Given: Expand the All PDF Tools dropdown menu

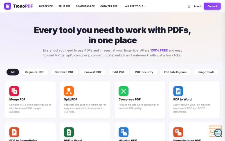Looking at the screenshot, I should [x=135, y=6].
